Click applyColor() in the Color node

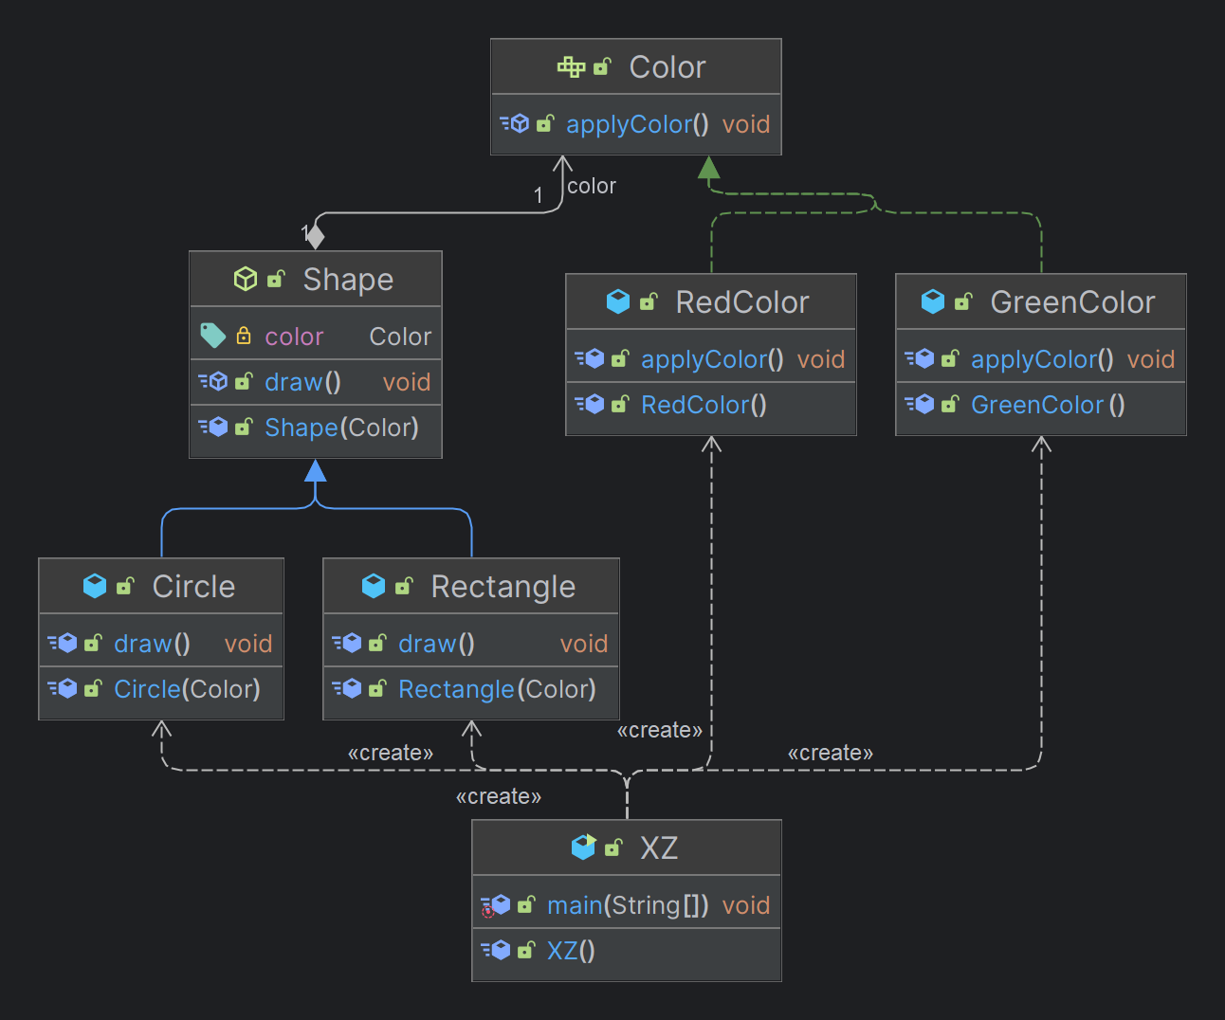[637, 124]
